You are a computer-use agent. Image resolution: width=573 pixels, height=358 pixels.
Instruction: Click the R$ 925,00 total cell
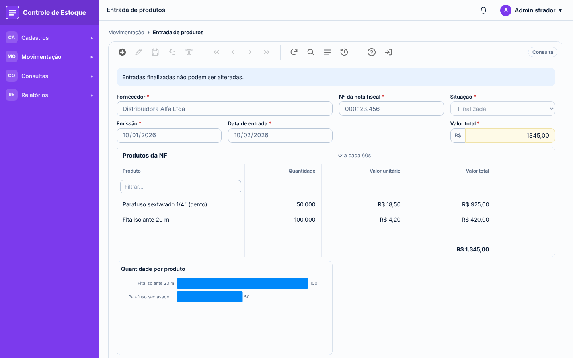point(450,204)
